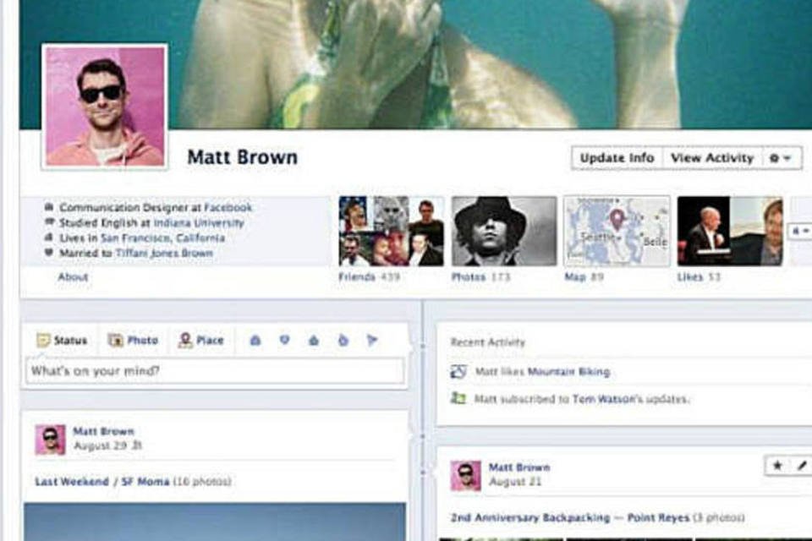Viewport: 812px width, 541px height.
Task: Click the Photos 173 label
Action: point(481,277)
